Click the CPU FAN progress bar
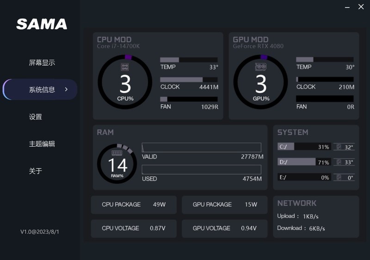 [189, 99]
